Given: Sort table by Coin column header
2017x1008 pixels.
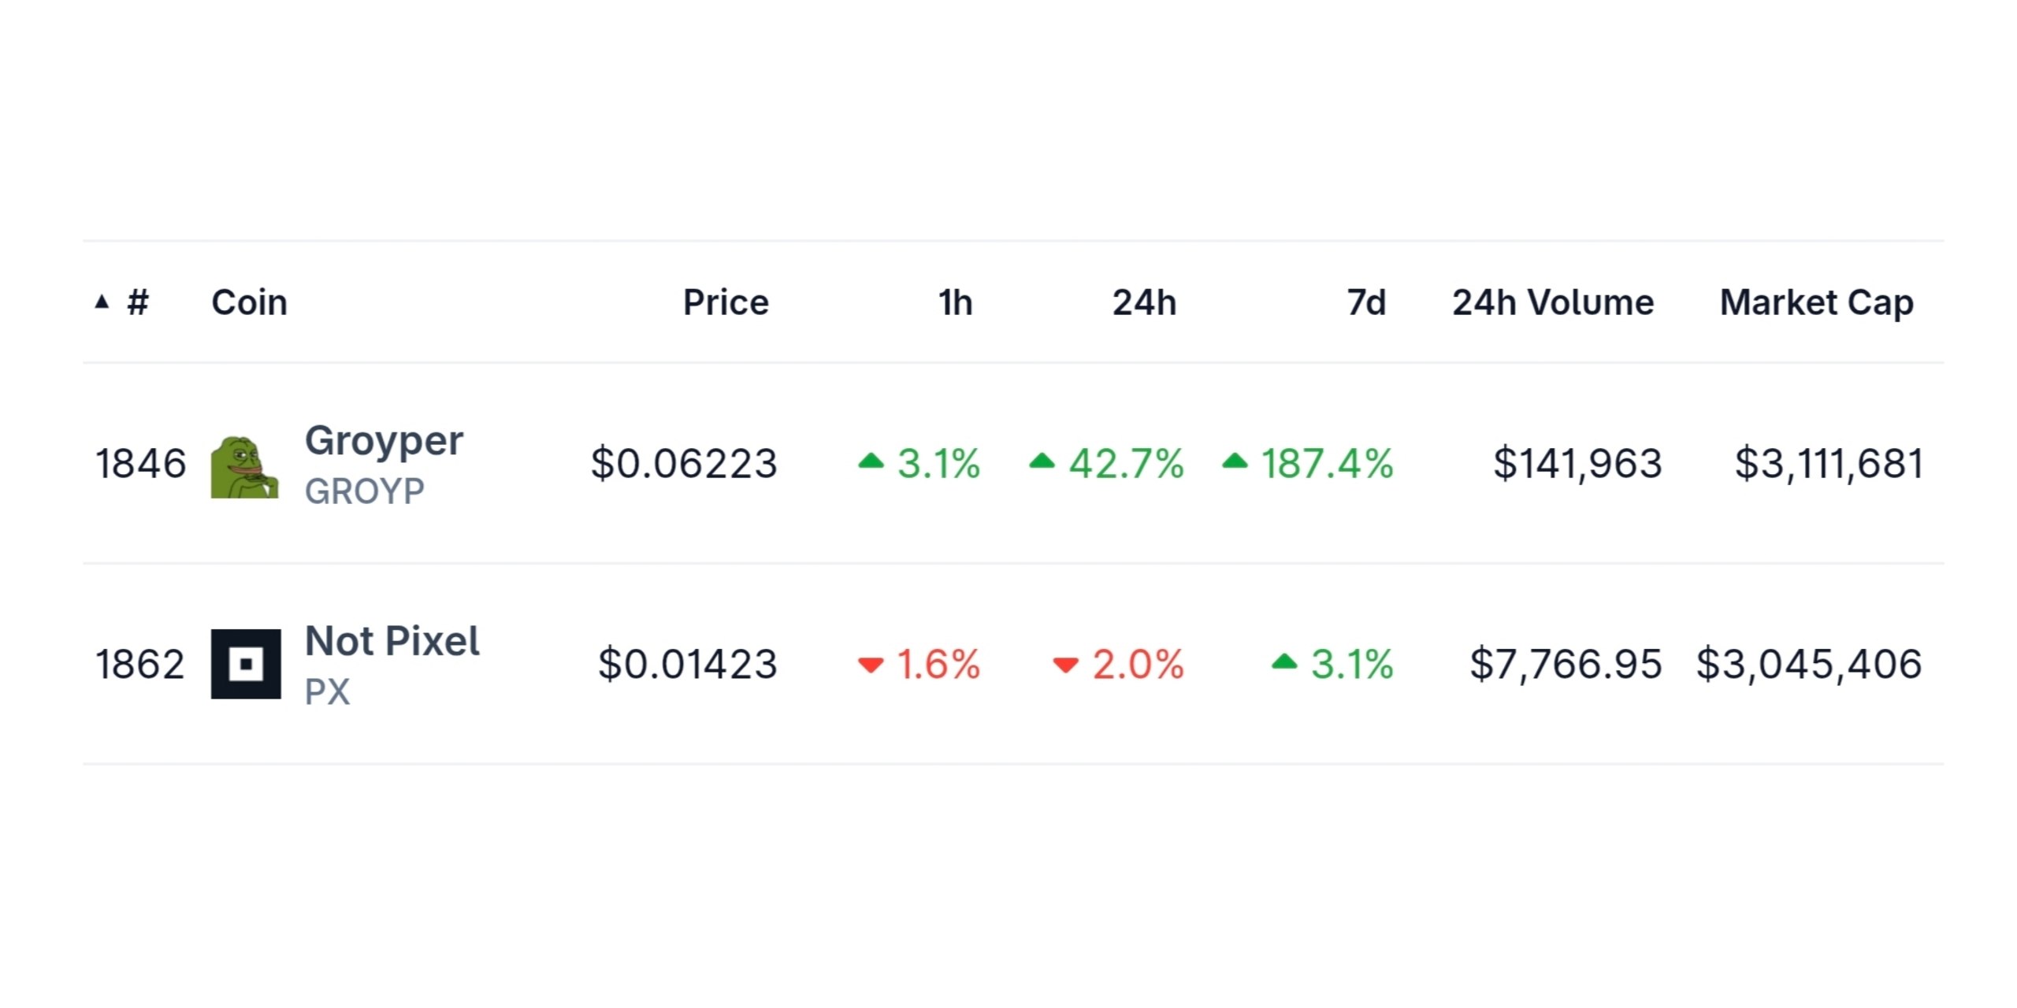Looking at the screenshot, I should [249, 302].
